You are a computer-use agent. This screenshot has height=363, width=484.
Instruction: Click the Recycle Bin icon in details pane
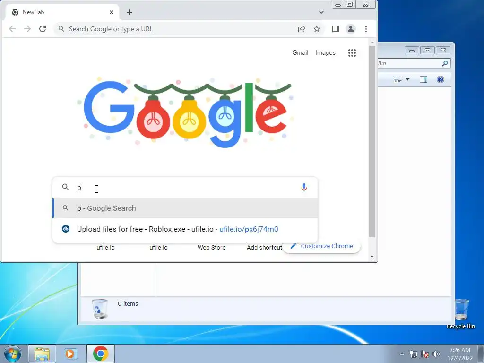click(100, 309)
